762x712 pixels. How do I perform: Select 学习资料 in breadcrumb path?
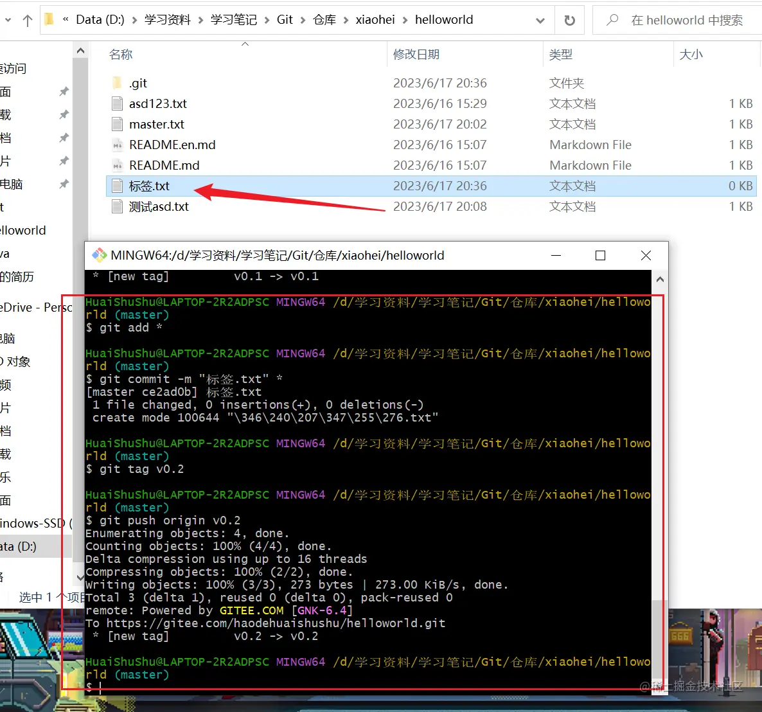(x=168, y=19)
